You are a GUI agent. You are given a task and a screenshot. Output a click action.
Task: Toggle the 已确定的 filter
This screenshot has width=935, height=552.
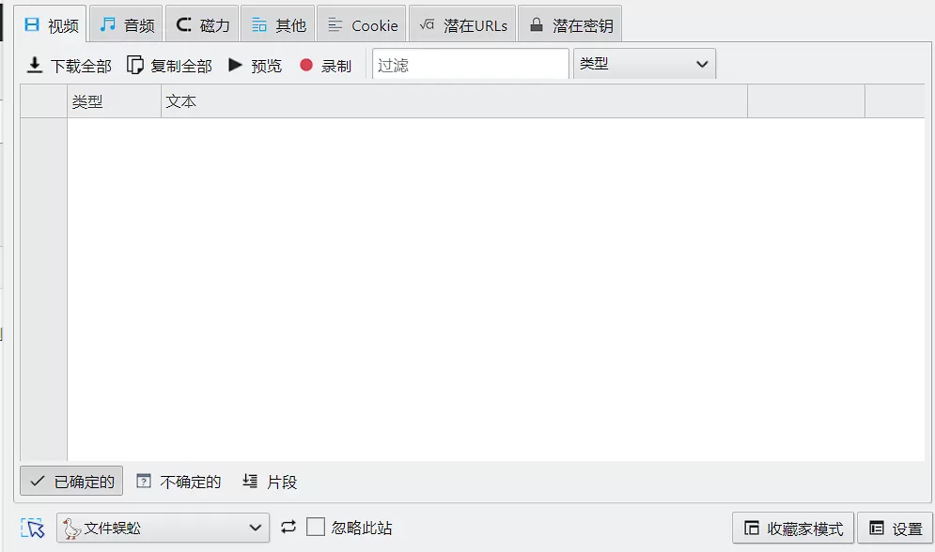tap(70, 481)
